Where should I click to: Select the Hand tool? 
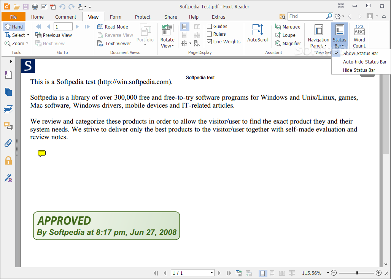14,27
